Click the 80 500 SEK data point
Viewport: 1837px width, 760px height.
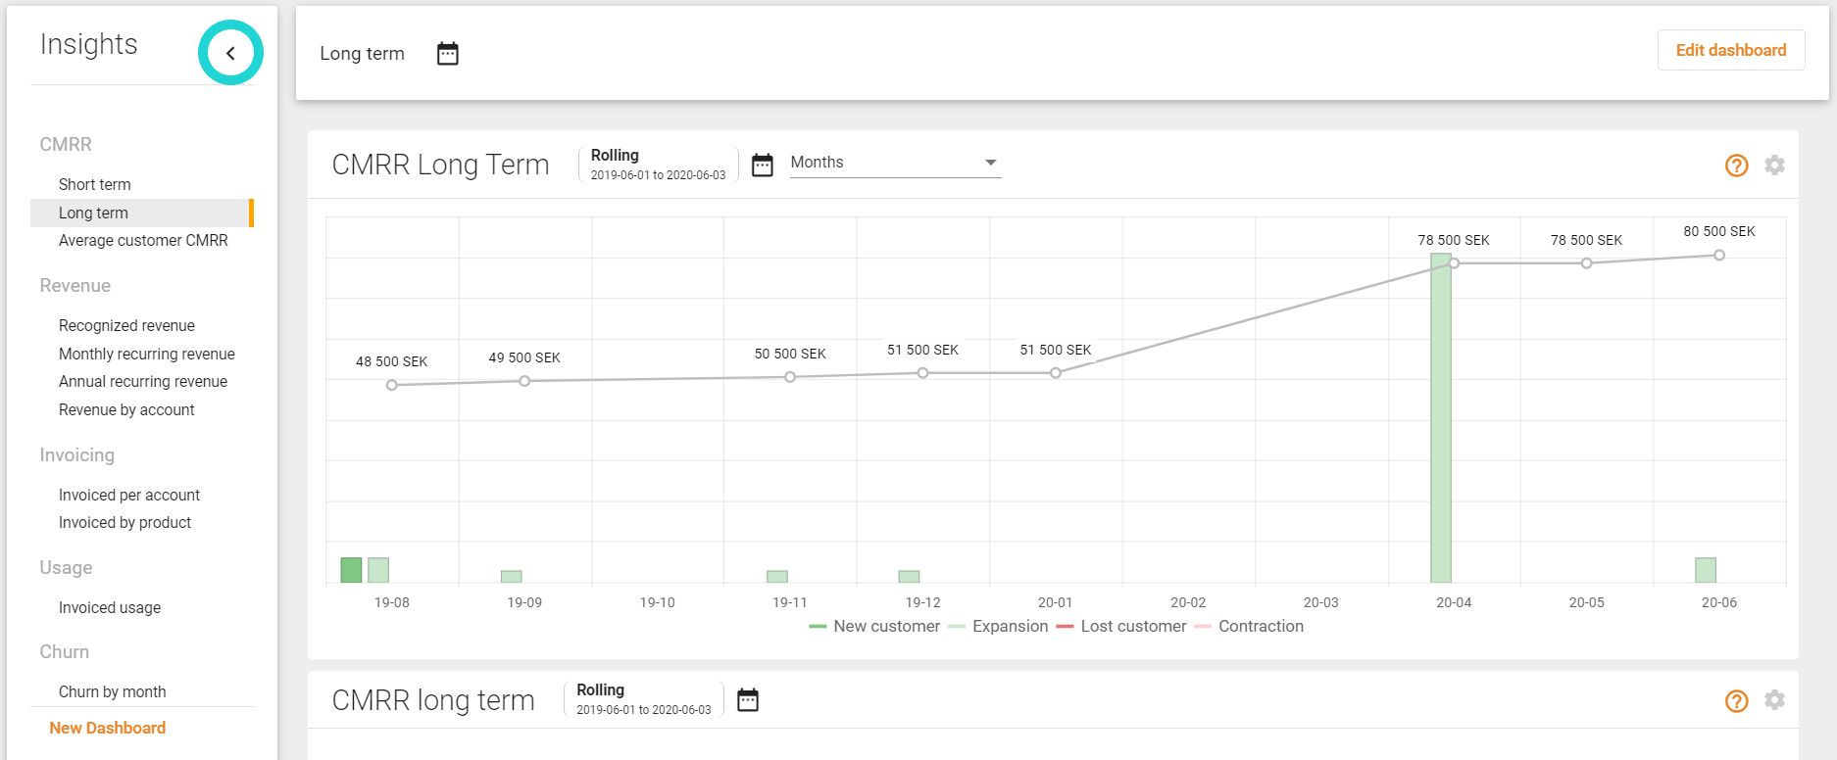coord(1719,255)
